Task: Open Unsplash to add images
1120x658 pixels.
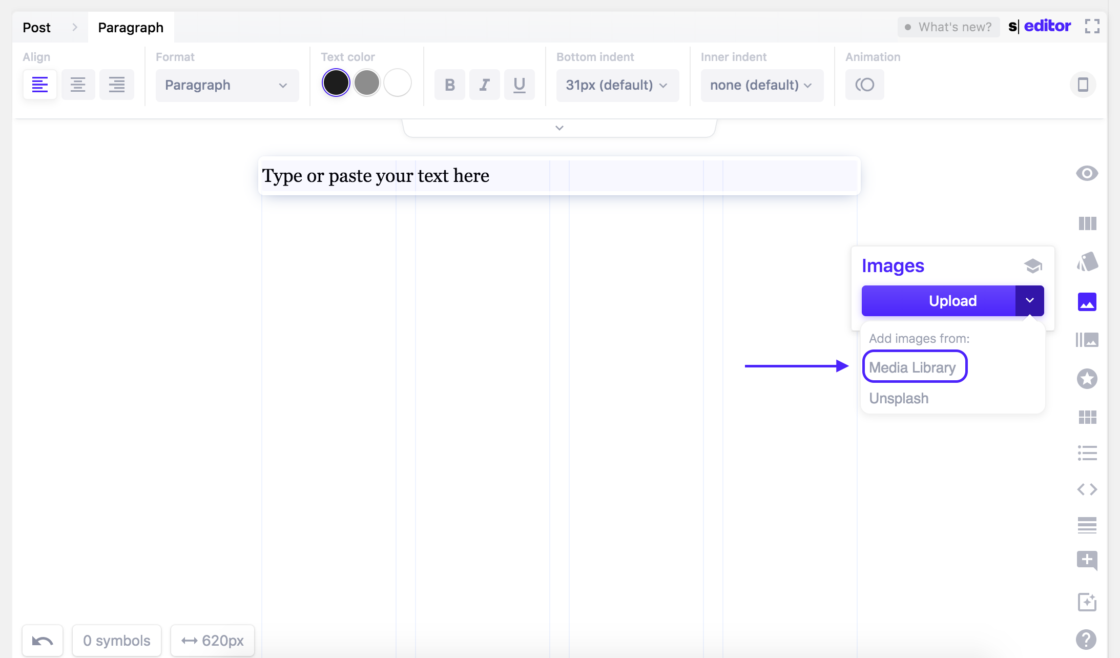Action: click(898, 398)
